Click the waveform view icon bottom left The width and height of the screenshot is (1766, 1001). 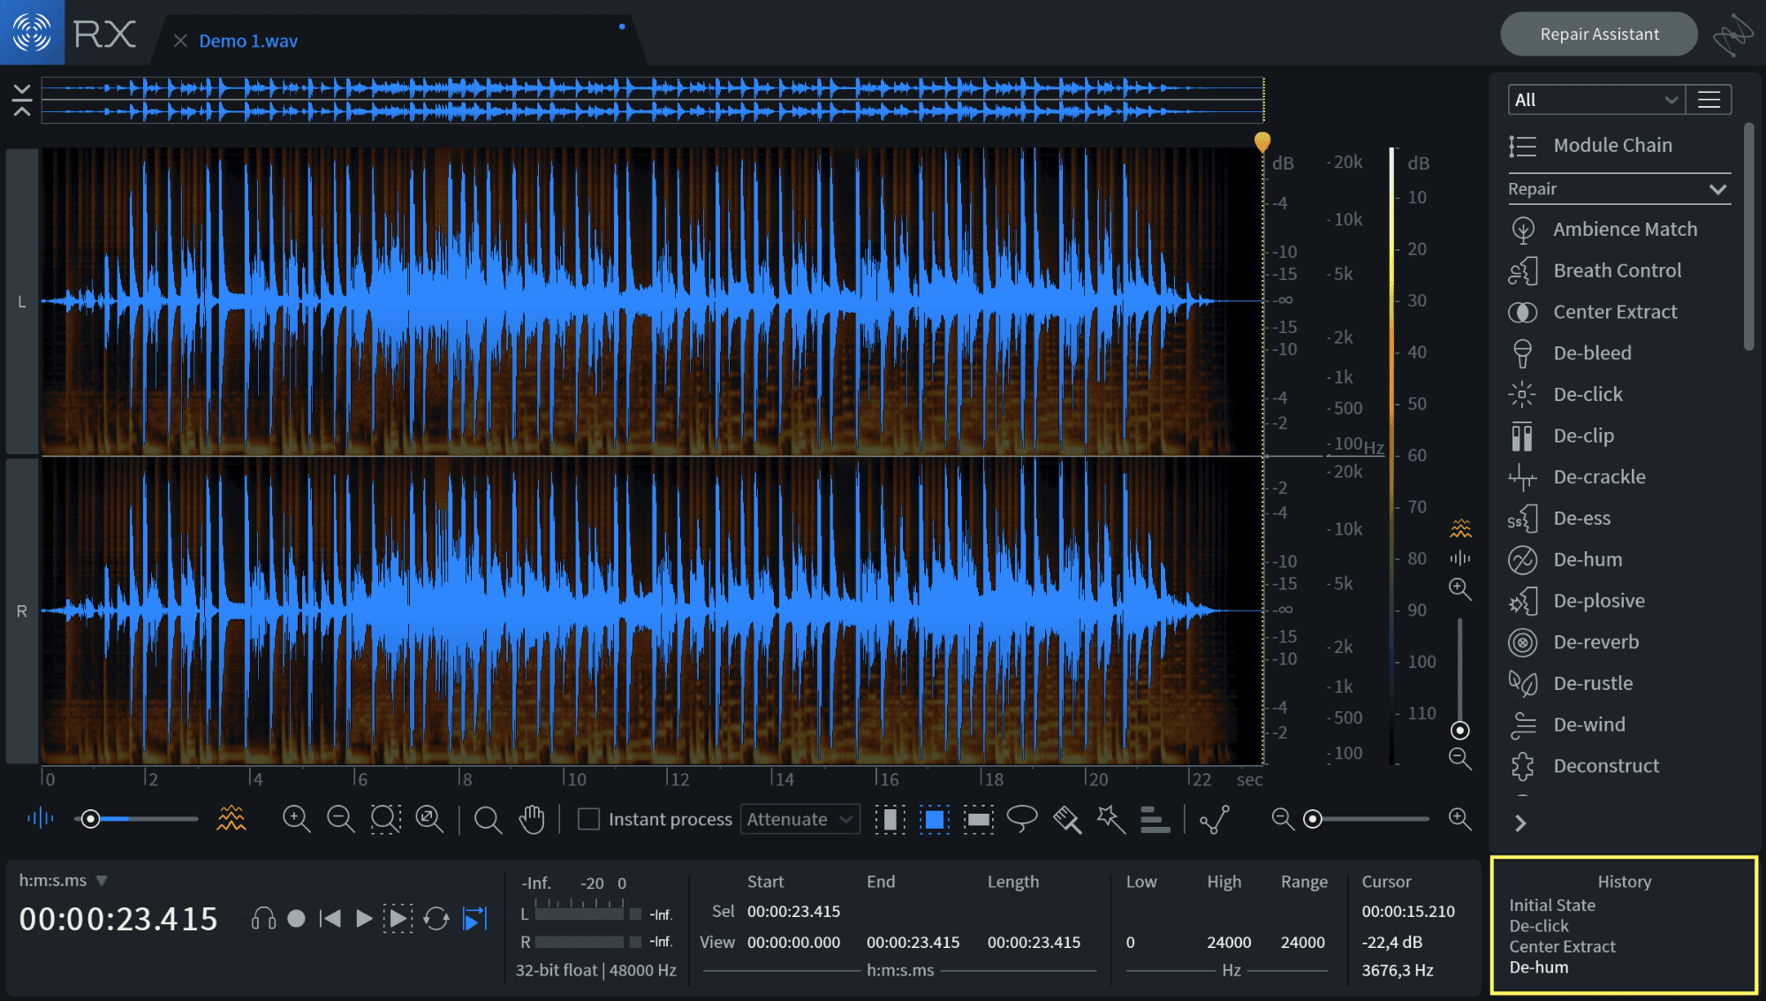(x=40, y=818)
